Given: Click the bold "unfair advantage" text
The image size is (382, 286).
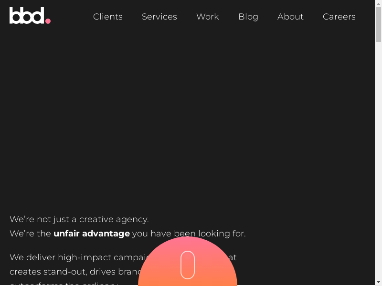Looking at the screenshot, I should [x=92, y=234].
